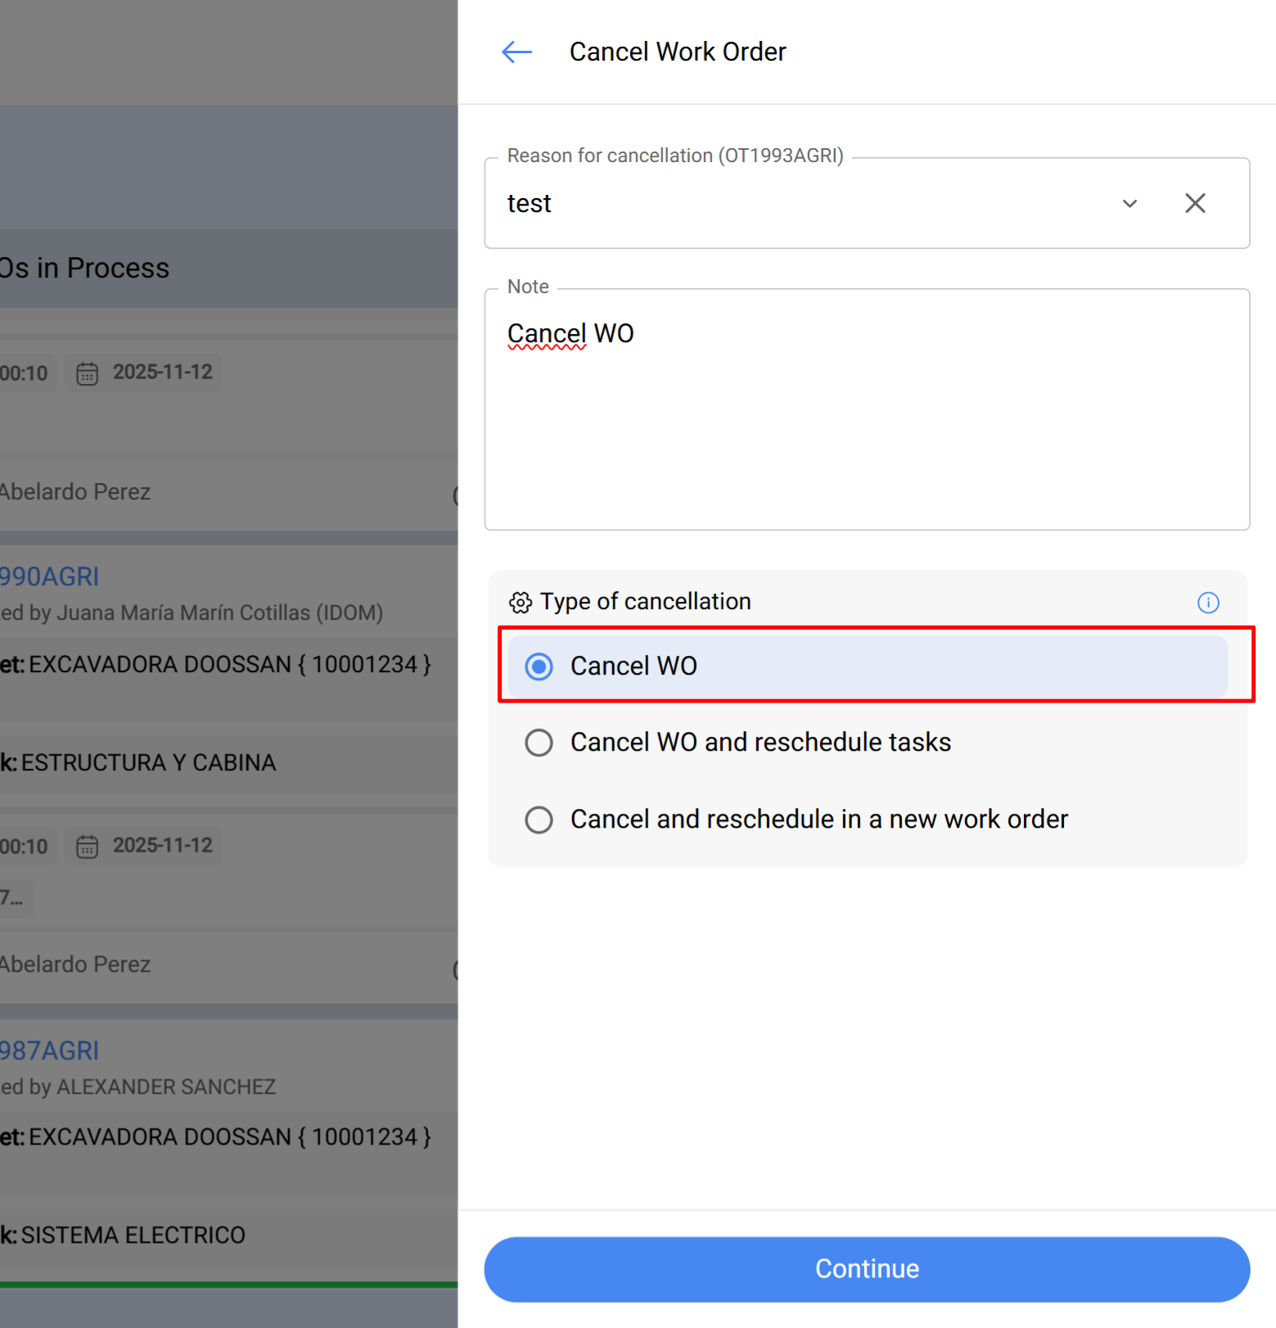Image resolution: width=1276 pixels, height=1328 pixels.
Task: Click the second calendar icon in the WO list
Action: pos(87,845)
